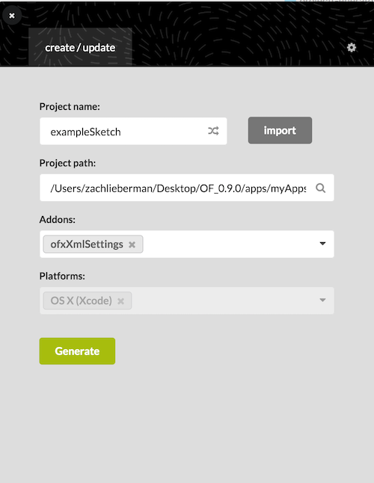The height and width of the screenshot is (483, 374).
Task: Select the ofxXmlSettings addon tag
Action: tap(87, 244)
